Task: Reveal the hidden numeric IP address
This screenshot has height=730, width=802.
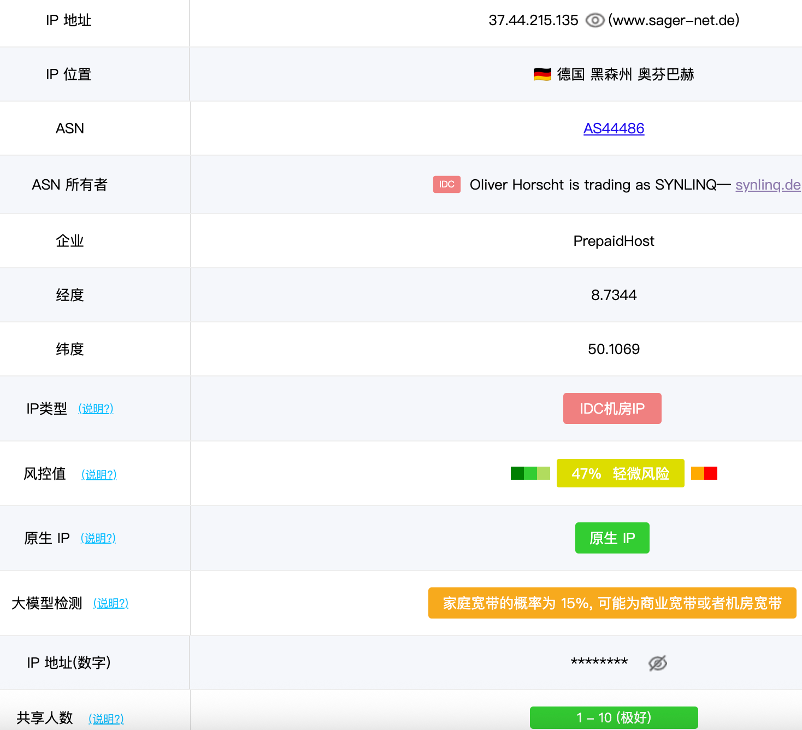Action: click(657, 663)
